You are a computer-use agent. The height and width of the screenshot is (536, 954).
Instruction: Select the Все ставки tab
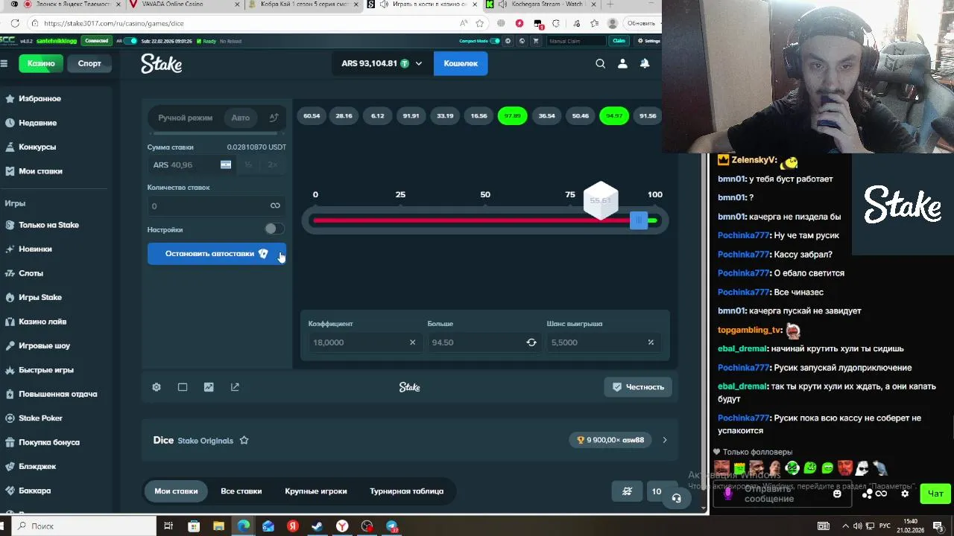241,491
